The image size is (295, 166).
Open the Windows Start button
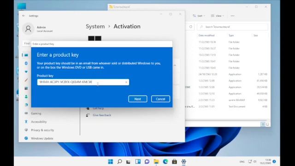(111, 161)
